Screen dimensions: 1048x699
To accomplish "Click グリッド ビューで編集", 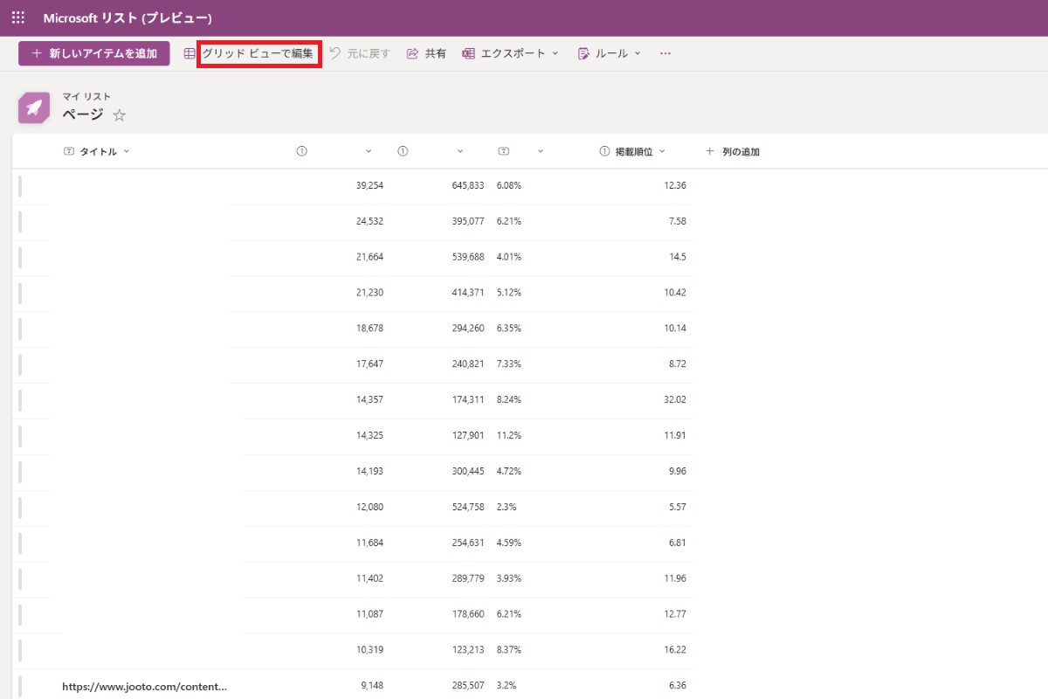I will coord(258,53).
